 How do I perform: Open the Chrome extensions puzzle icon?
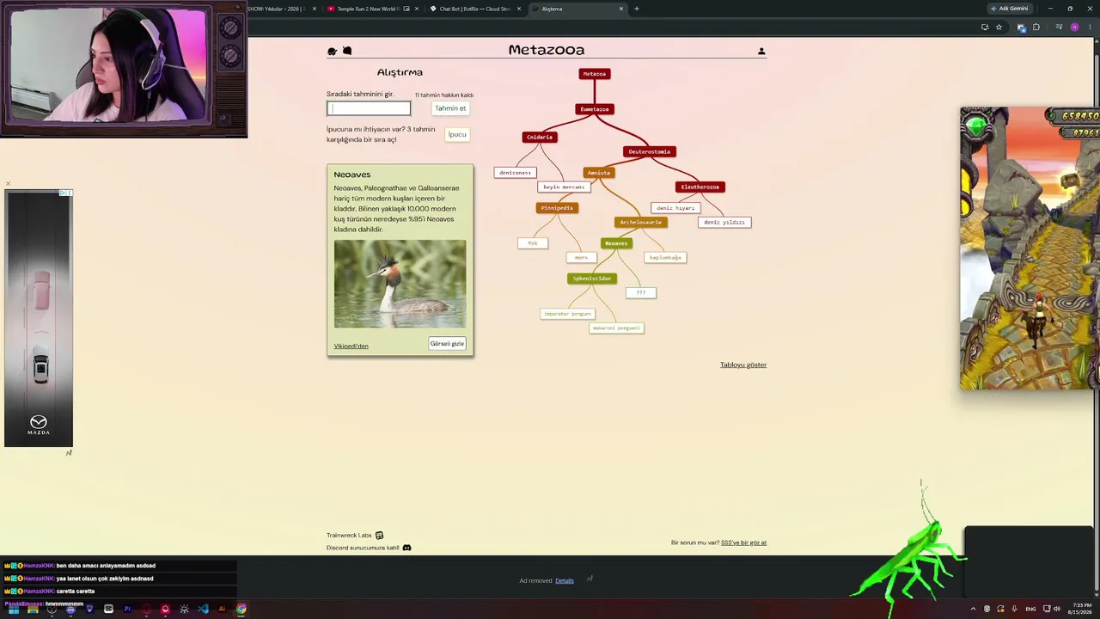click(1036, 28)
